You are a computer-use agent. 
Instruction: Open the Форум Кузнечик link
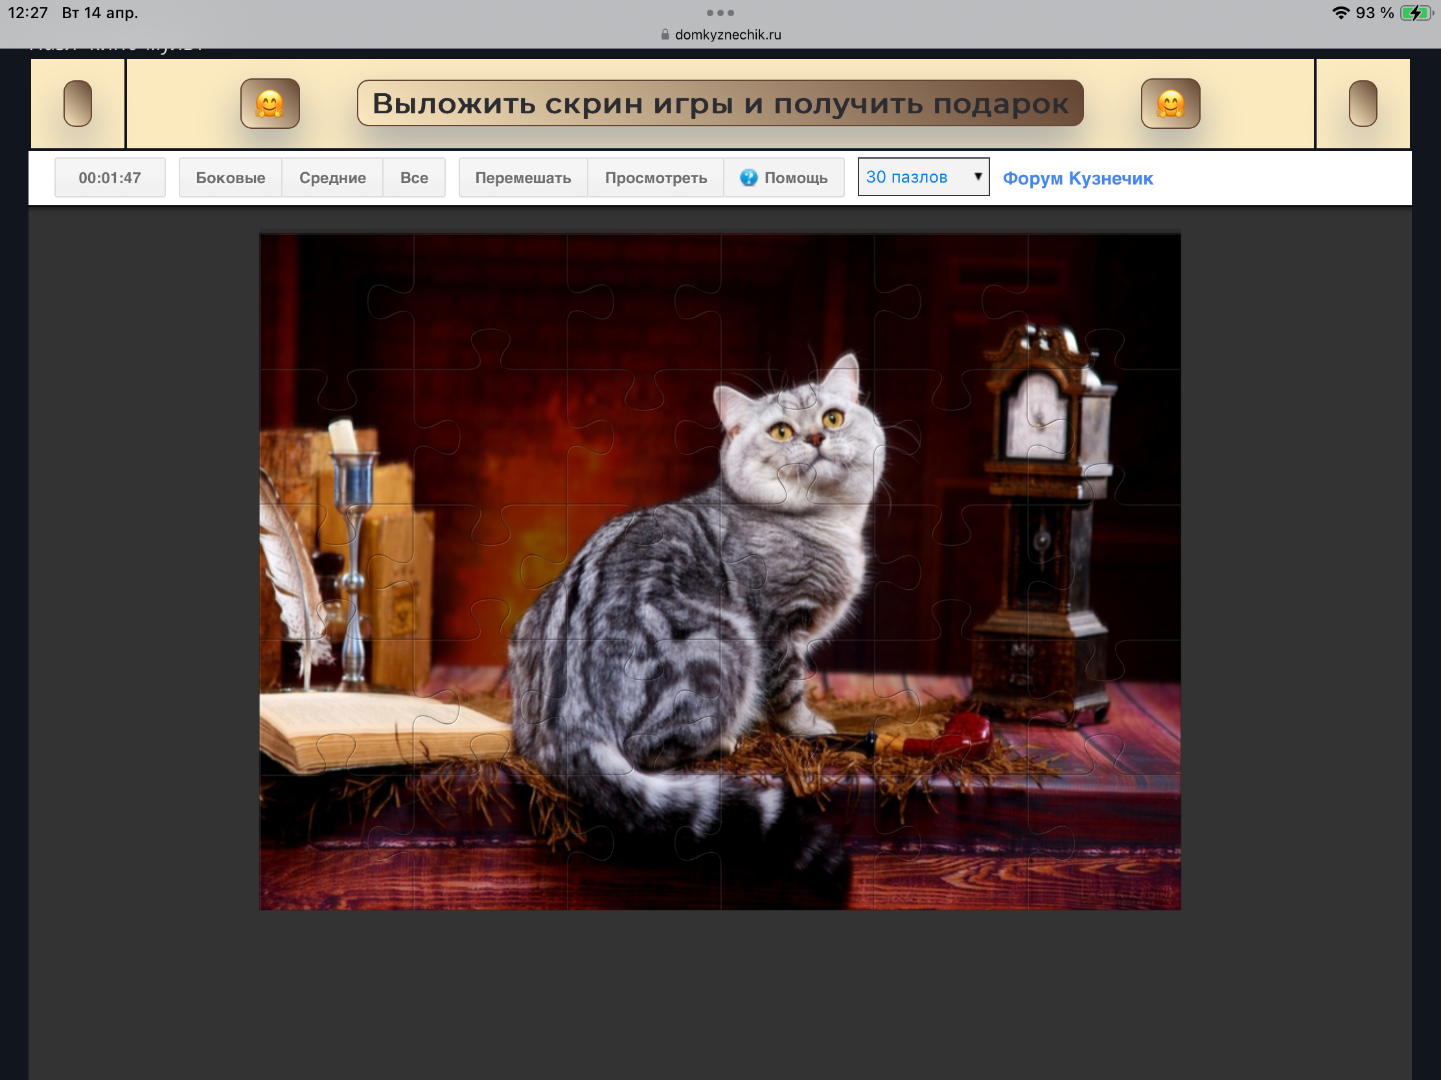[1078, 178]
